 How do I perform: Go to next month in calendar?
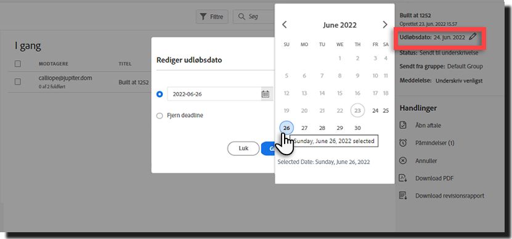click(385, 25)
